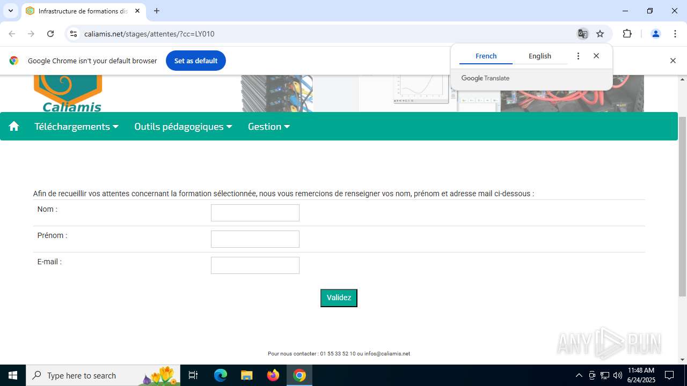This screenshot has width=687, height=386.
Task: Expand the Téléchargements menu
Action: tap(76, 127)
